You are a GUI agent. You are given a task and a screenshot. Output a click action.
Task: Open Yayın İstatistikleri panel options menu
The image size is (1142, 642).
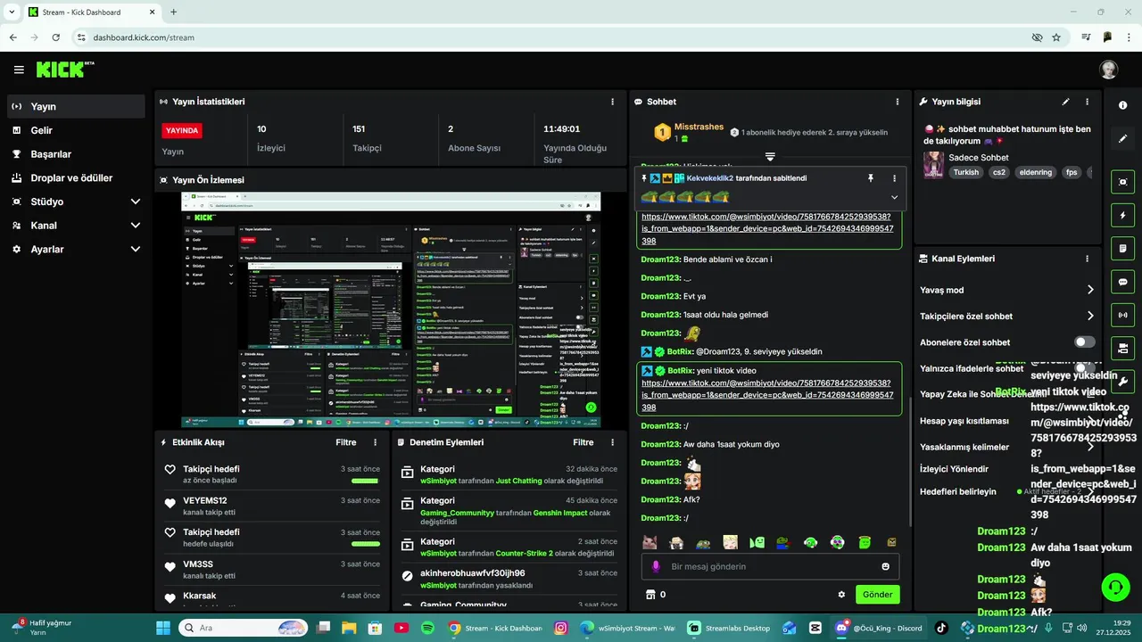[612, 102]
